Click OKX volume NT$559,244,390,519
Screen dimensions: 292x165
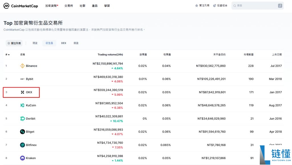(108, 90)
